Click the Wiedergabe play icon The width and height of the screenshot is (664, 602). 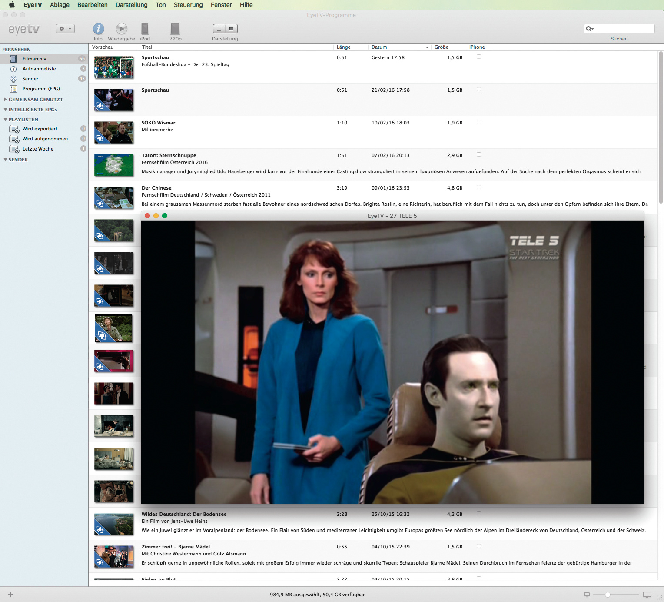point(121,29)
